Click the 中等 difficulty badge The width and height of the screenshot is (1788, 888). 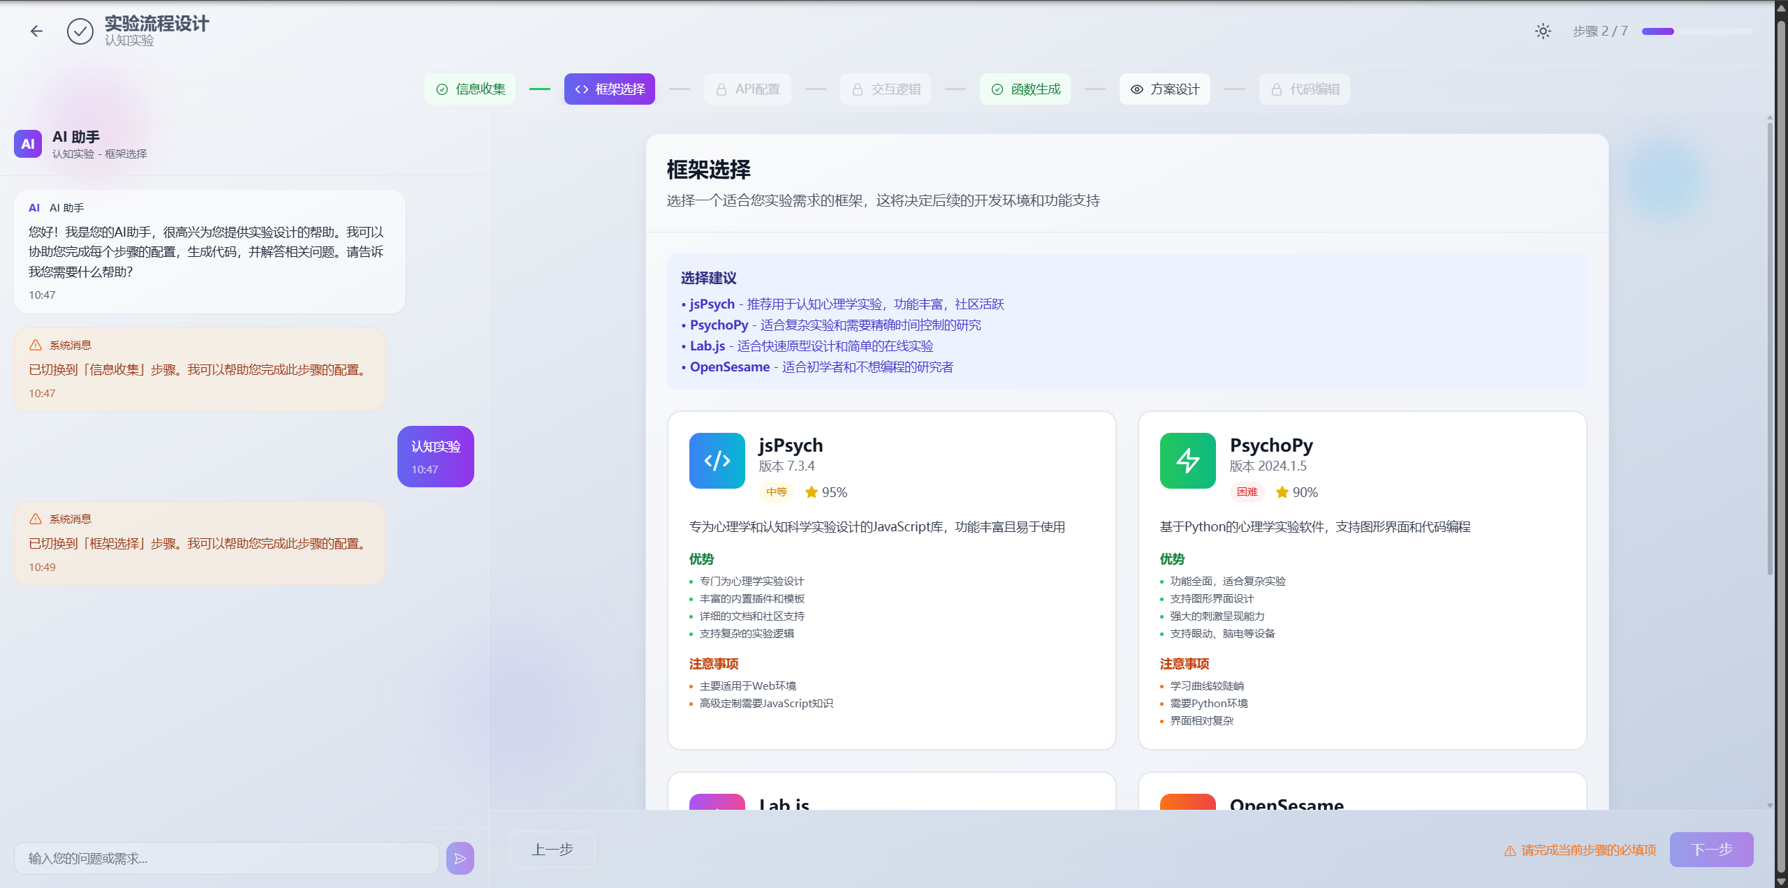tap(777, 492)
